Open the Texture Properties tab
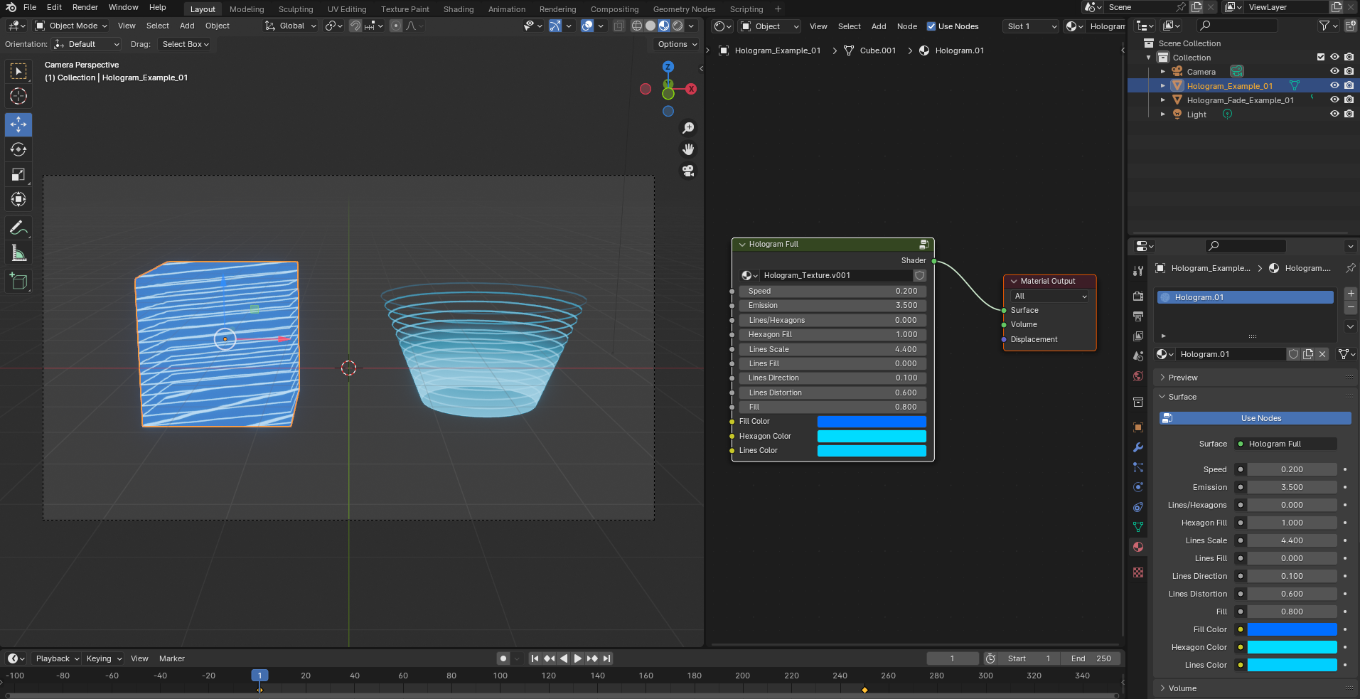Viewport: 1360px width, 699px height. 1137,572
